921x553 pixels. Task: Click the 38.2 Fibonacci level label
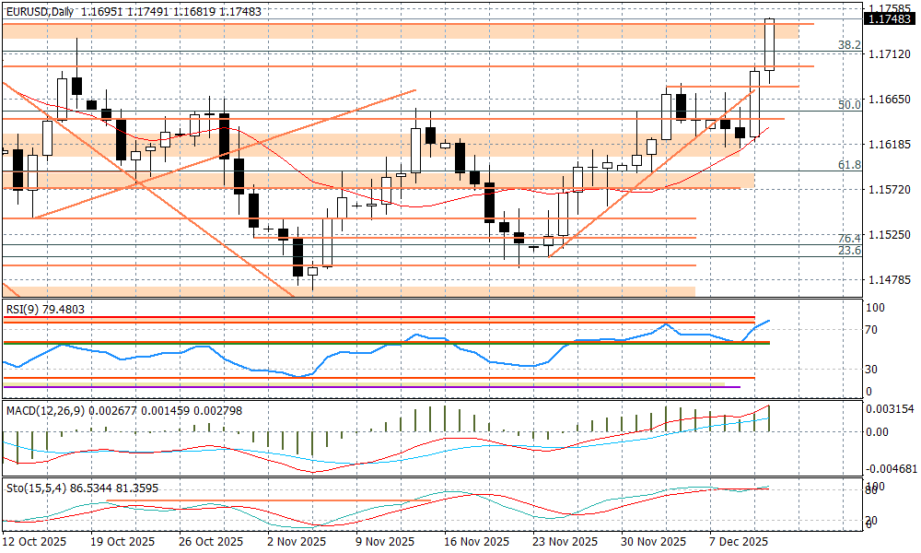849,45
